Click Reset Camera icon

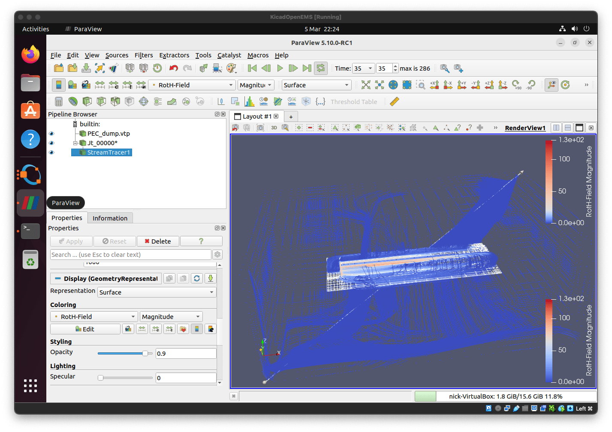[366, 85]
